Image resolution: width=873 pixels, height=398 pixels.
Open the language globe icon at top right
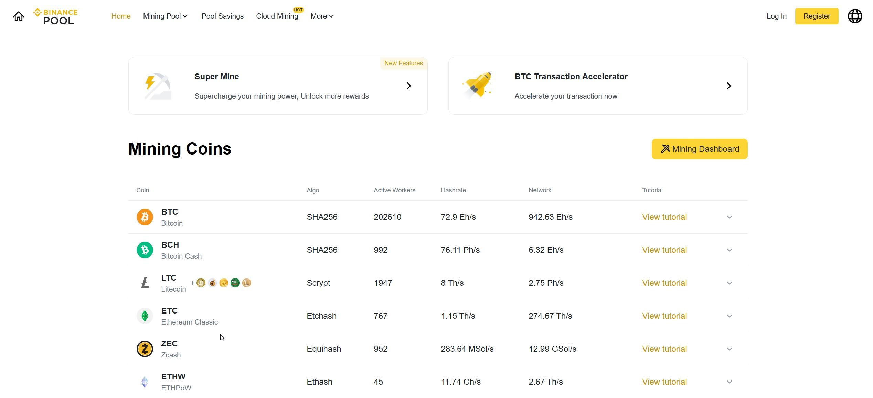click(x=856, y=16)
